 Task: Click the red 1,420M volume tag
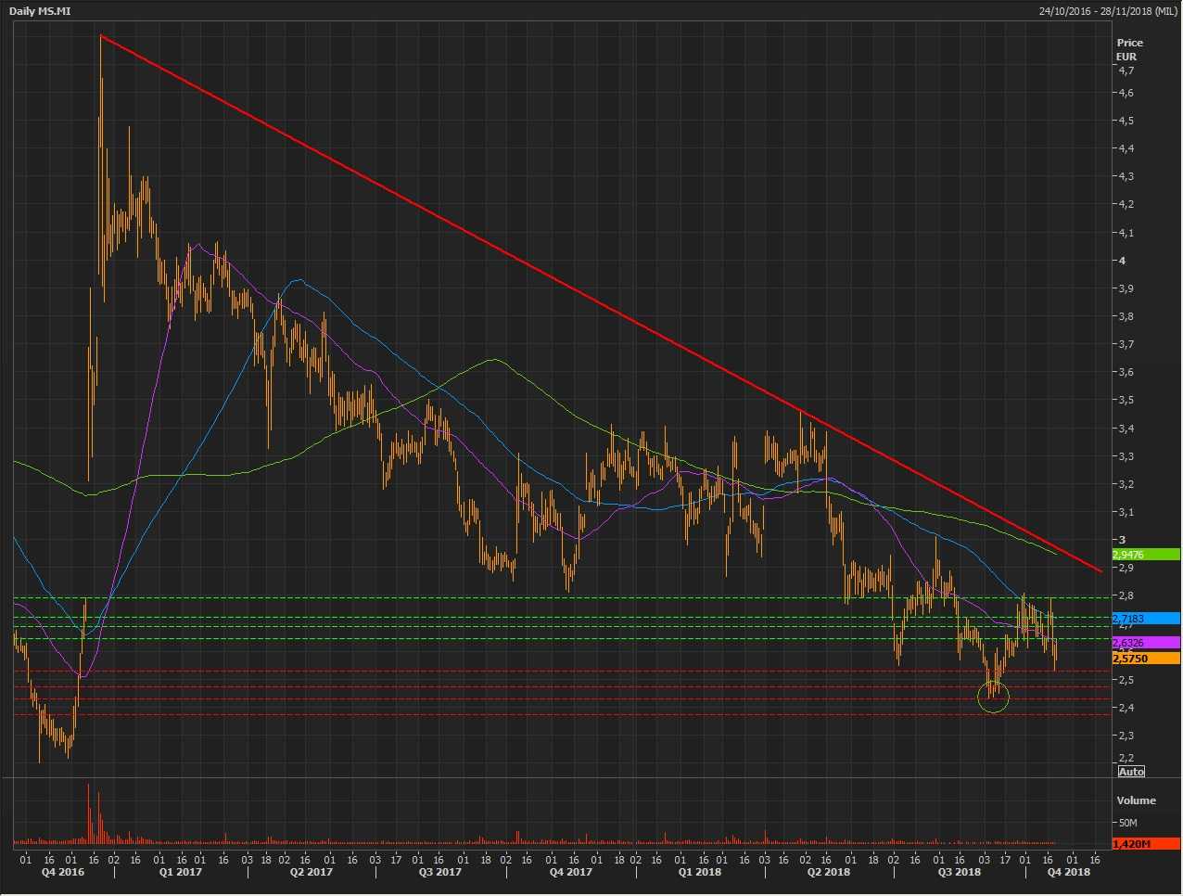[x=1146, y=844]
